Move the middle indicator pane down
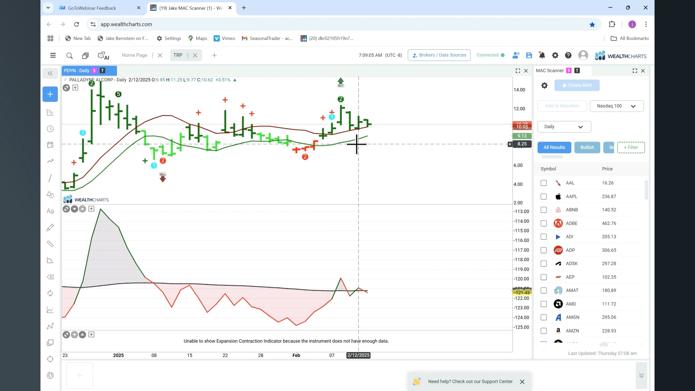 click(x=74, y=209)
